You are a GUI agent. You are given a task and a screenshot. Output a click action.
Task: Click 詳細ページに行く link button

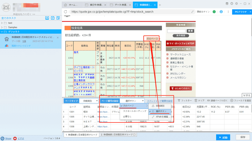click(x=217, y=100)
